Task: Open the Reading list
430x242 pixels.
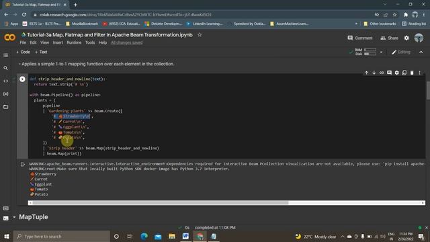Action: [414, 24]
